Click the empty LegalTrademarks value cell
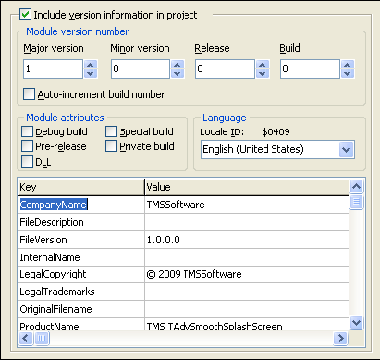The height and width of the screenshot is (360, 380). coord(247,292)
